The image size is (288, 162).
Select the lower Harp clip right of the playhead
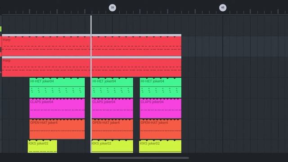coord(136,67)
